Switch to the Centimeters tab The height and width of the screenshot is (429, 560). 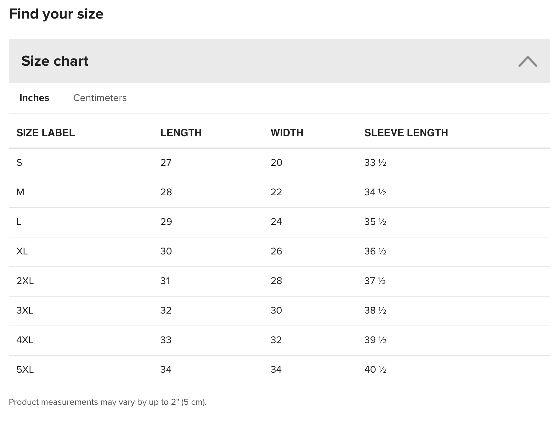coord(100,98)
